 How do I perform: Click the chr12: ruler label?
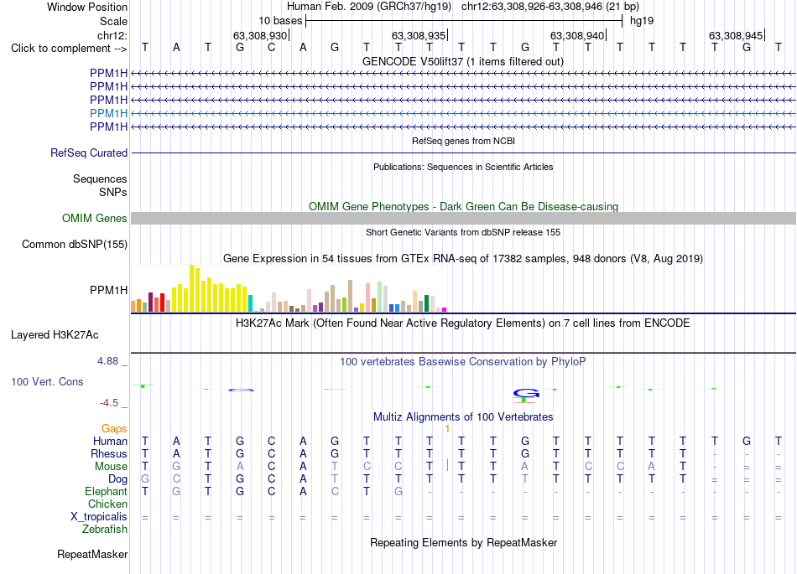point(112,35)
